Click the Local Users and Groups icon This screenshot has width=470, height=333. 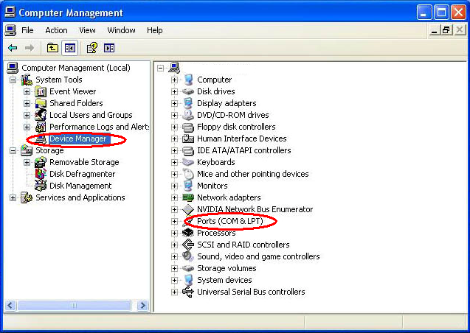(x=41, y=115)
